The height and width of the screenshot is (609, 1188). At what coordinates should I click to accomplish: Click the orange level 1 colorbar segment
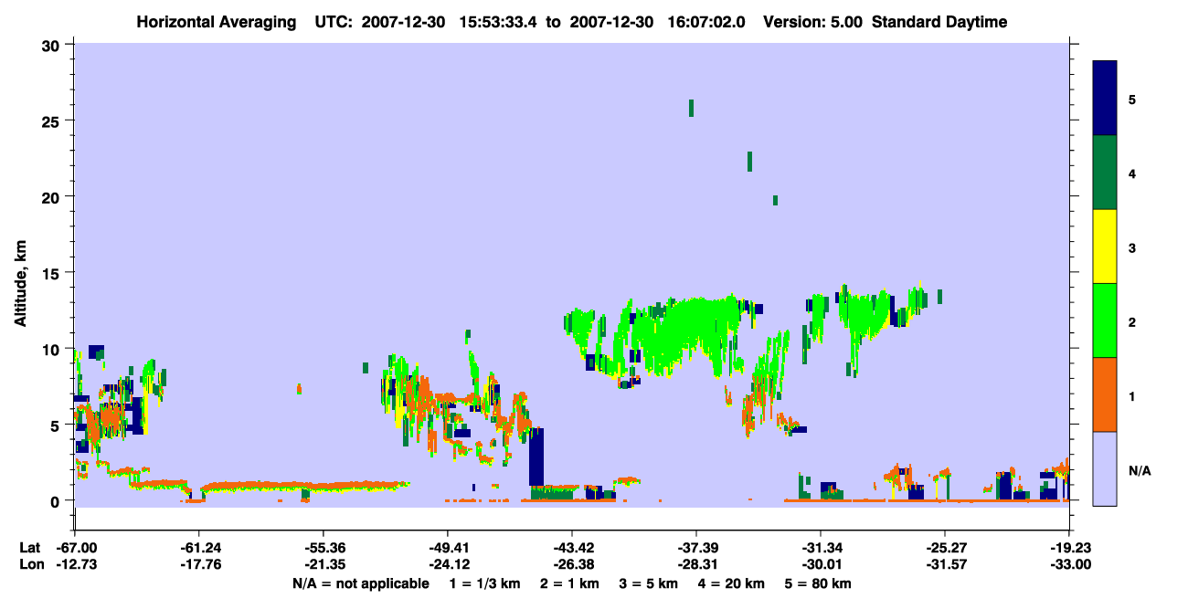[1105, 394]
